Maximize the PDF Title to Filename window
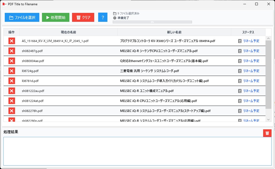275x169 pixels. coord(257,4)
